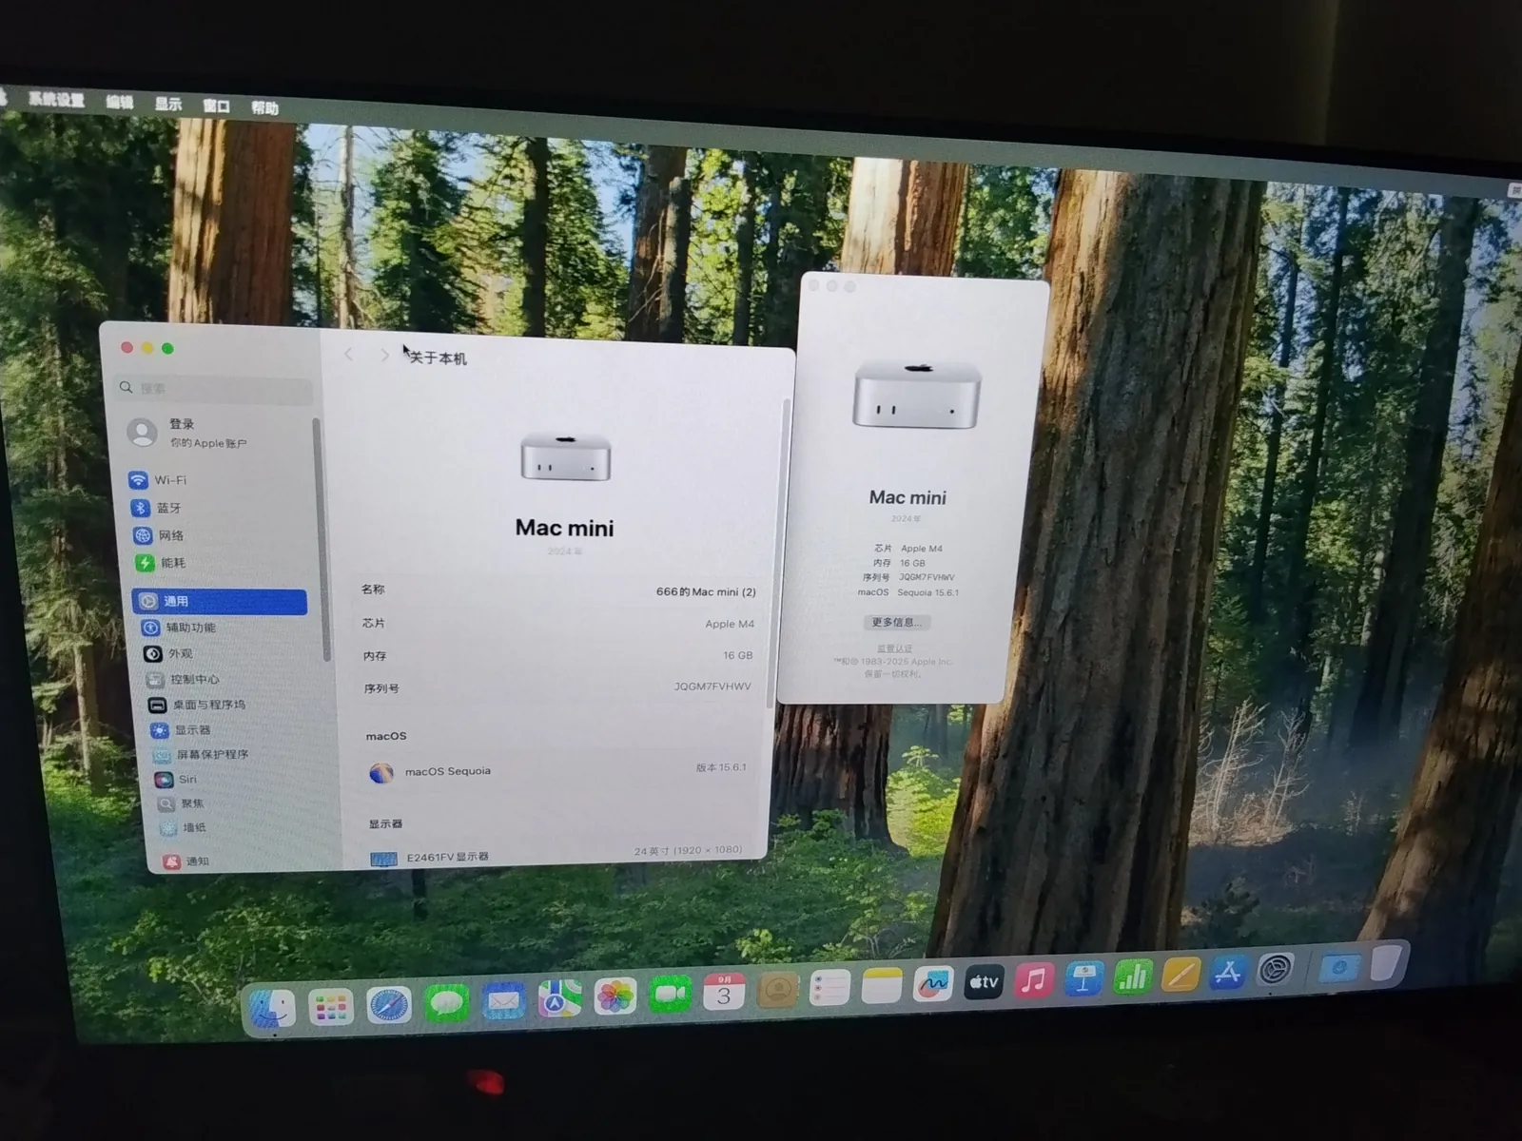Click the serial number JQGM7FVHWV in settings

click(x=712, y=687)
